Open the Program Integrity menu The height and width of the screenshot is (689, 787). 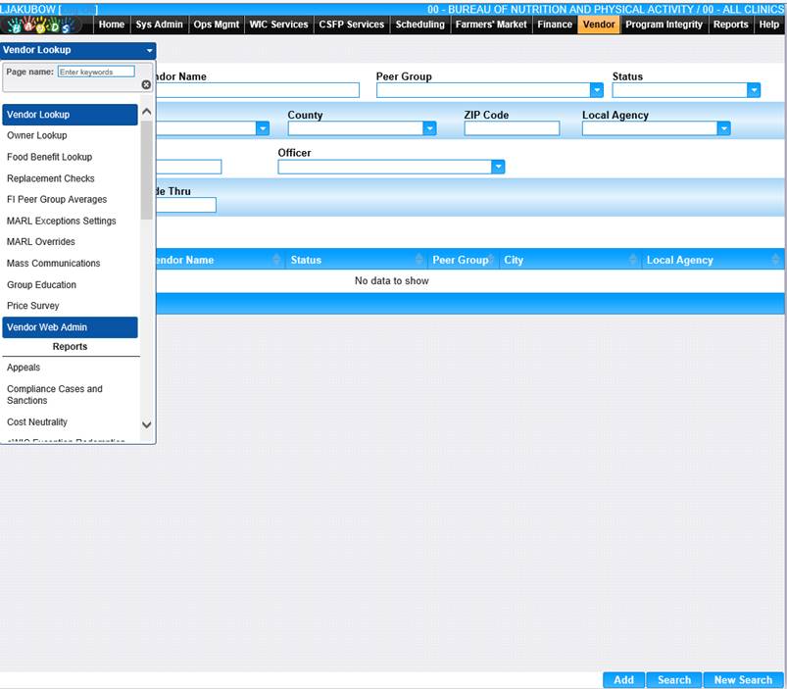tap(664, 25)
